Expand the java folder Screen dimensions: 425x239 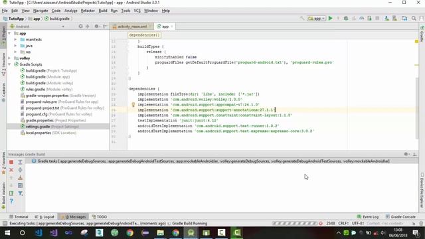pos(15,46)
